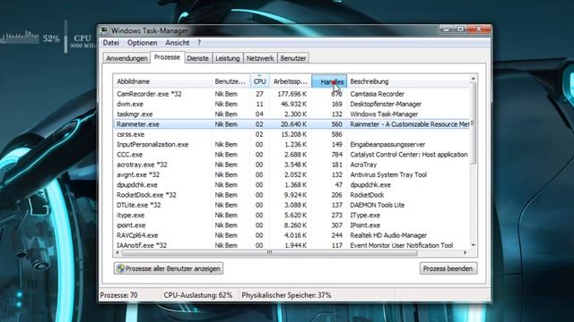
Task: Select the dpupdchk.exe process name
Action: tap(137, 185)
